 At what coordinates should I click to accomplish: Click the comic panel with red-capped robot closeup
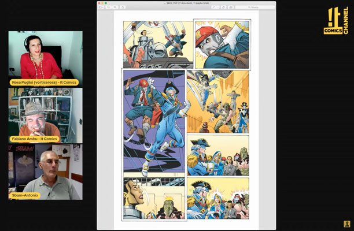point(222,44)
